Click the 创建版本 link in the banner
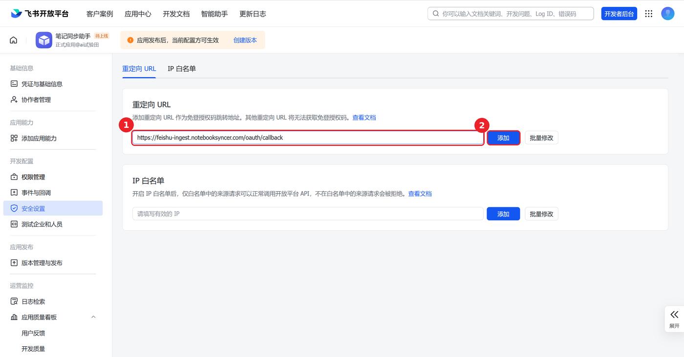Screen dimensions: 684x357 tap(245, 40)
